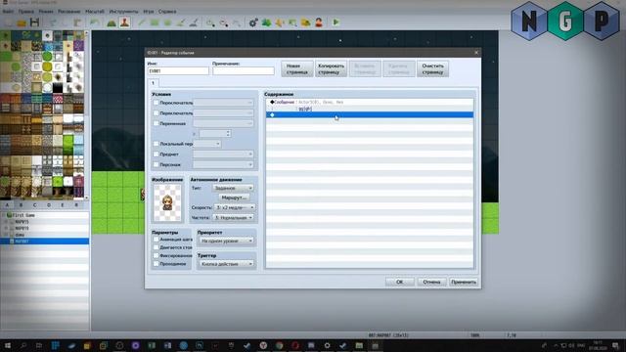Viewport: 626px width, 352px height.
Task: Open the Database gear icon
Action: click(x=253, y=22)
